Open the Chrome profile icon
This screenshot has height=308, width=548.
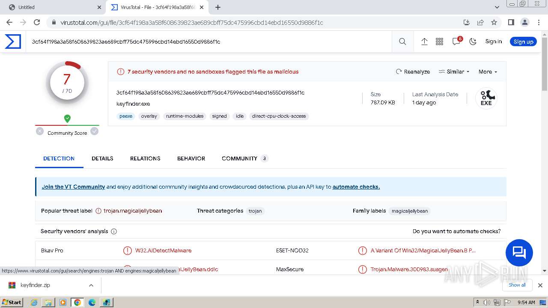click(x=524, y=22)
